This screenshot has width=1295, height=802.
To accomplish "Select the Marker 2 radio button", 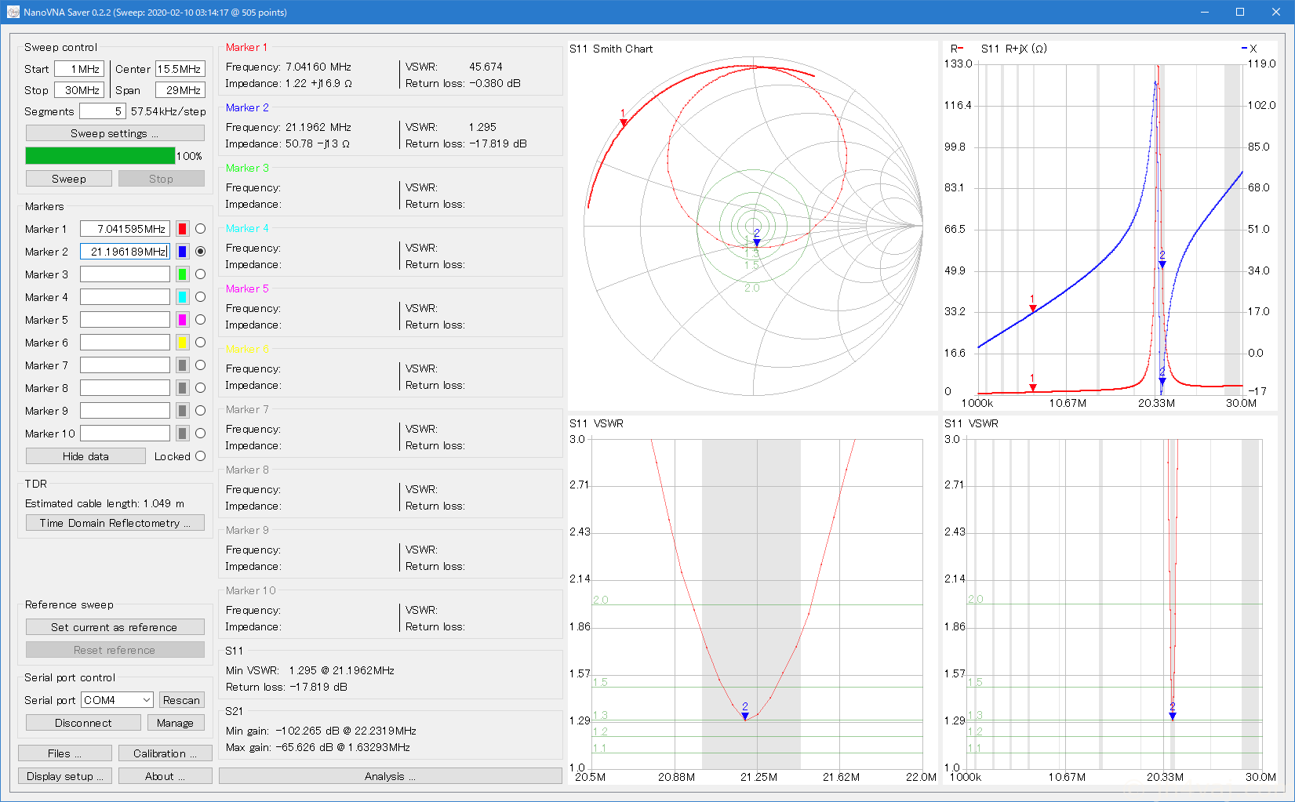I will (x=200, y=252).
